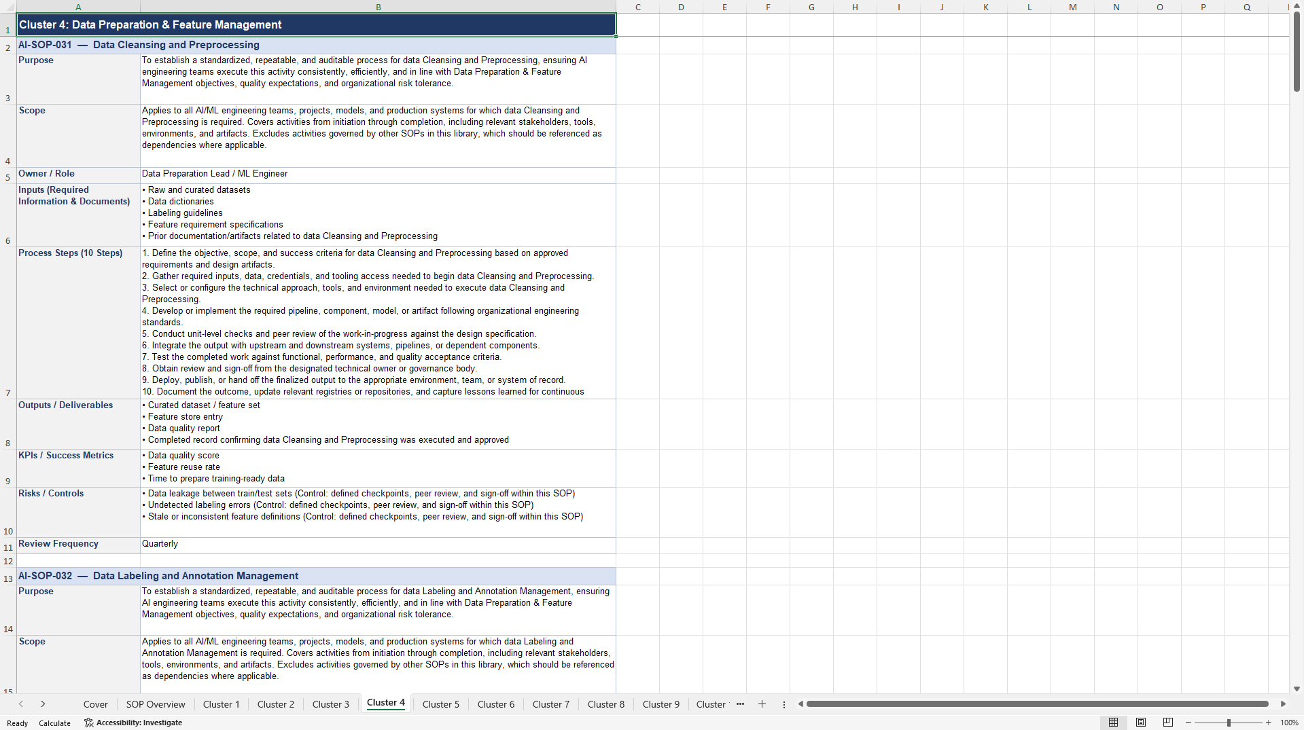Image resolution: width=1304 pixels, height=730 pixels.
Task: Select 'Outputs / Deliverables' label cell
Action: point(78,424)
